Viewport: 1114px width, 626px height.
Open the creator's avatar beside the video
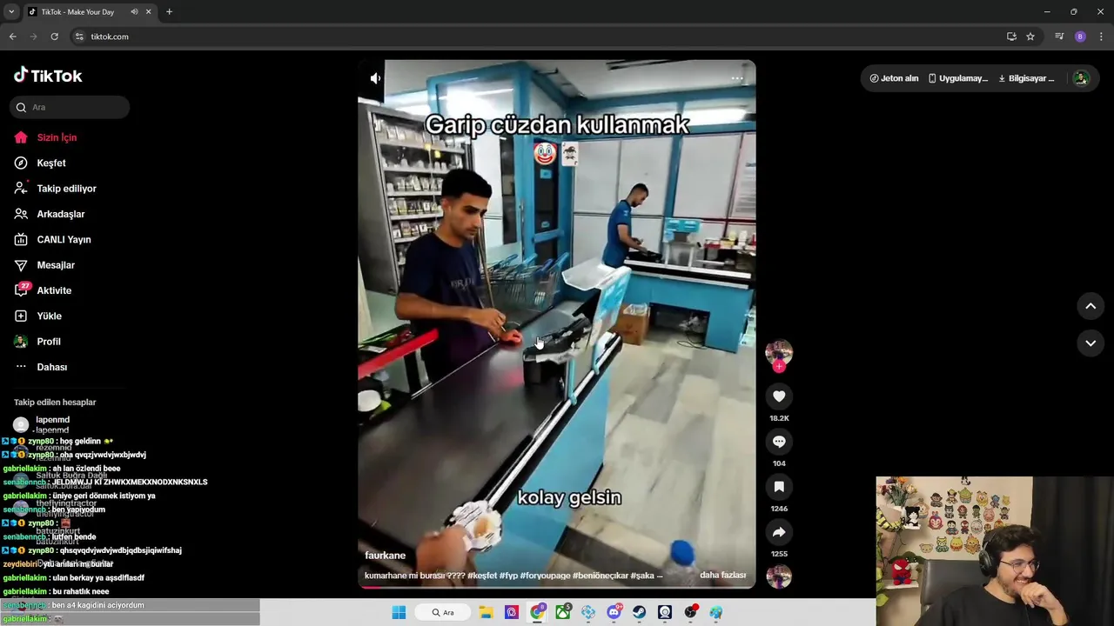[779, 351]
